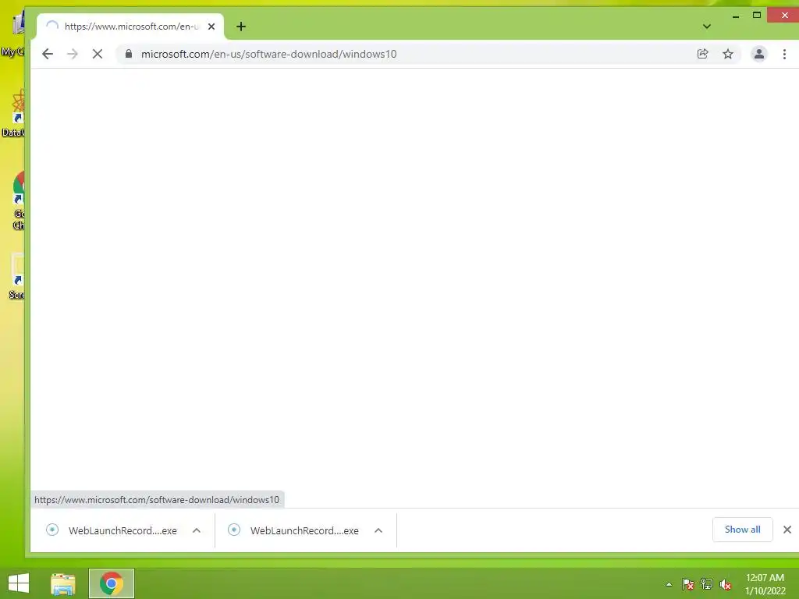Share this page using the share icon
This screenshot has height=599, width=799.
(703, 54)
